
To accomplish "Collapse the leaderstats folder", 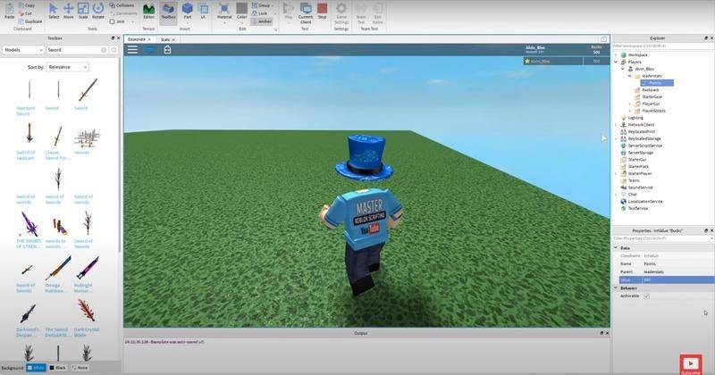I will click(x=630, y=76).
